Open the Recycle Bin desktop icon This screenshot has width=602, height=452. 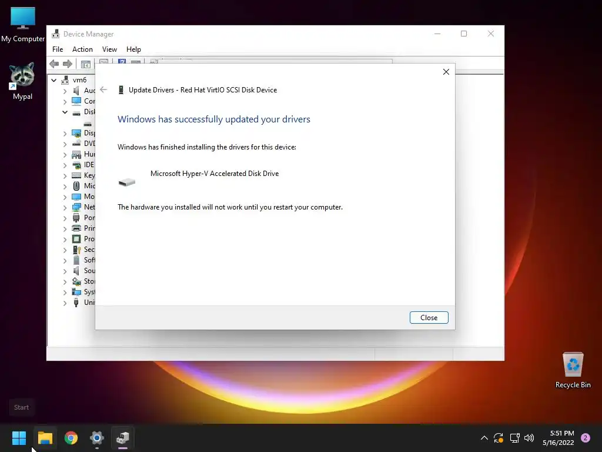[573, 370]
